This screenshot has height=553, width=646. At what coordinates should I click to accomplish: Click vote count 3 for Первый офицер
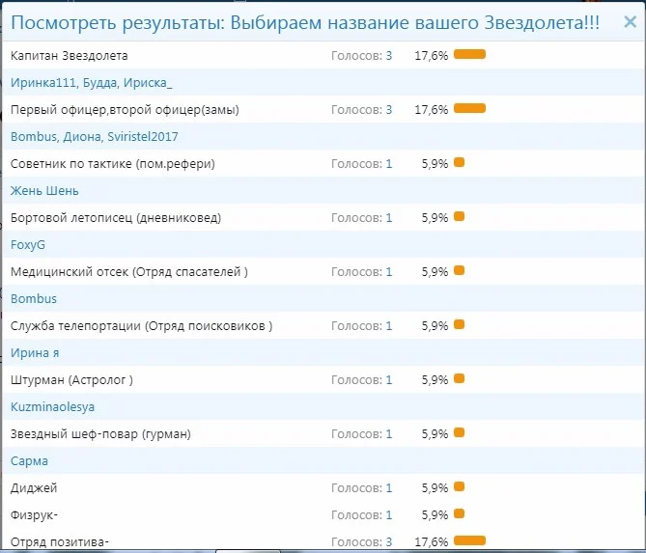click(389, 110)
